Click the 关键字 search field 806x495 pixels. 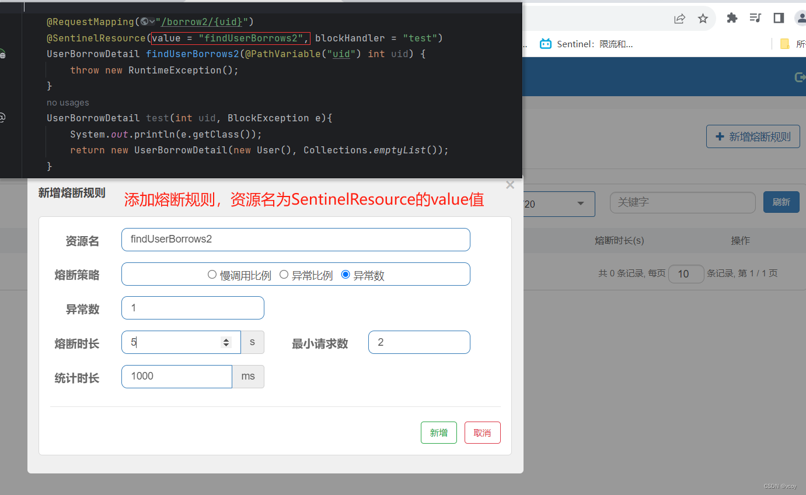click(x=683, y=202)
